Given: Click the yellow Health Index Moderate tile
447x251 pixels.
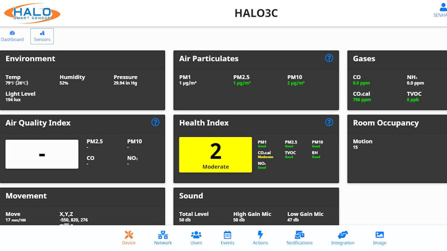Looking at the screenshot, I should tap(216, 155).
